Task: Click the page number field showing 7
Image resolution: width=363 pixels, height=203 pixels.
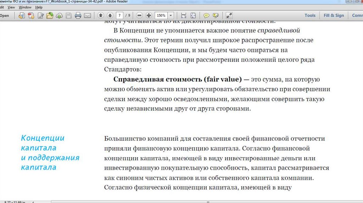Action: [x=119, y=16]
